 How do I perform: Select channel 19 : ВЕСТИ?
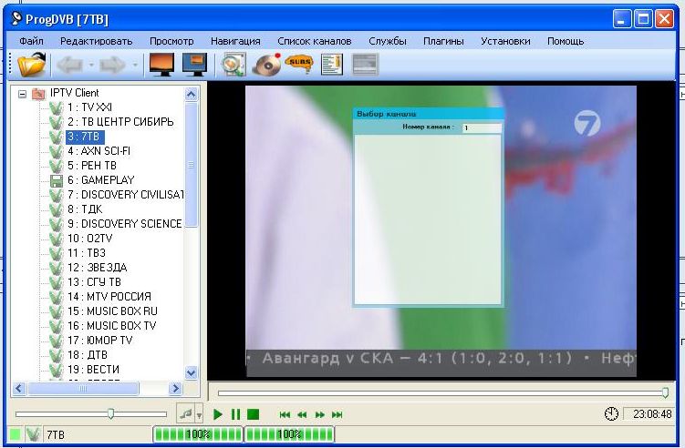(93, 370)
